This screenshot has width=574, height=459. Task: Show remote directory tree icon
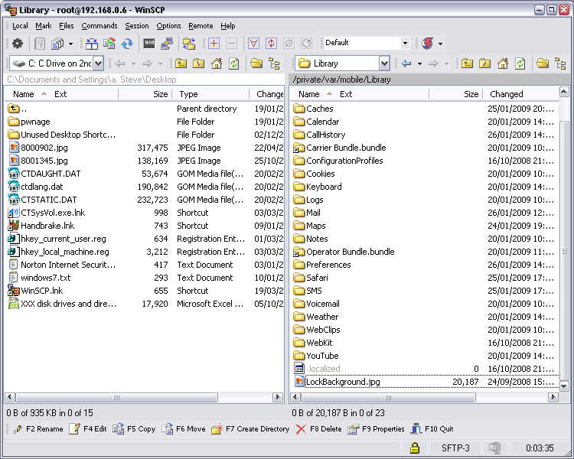tap(560, 63)
